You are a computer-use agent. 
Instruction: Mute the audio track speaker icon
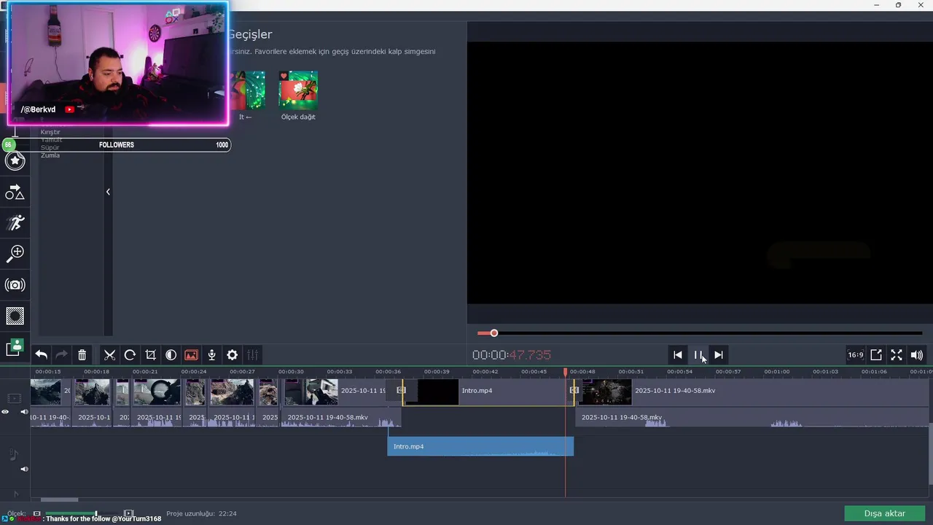[x=24, y=469]
